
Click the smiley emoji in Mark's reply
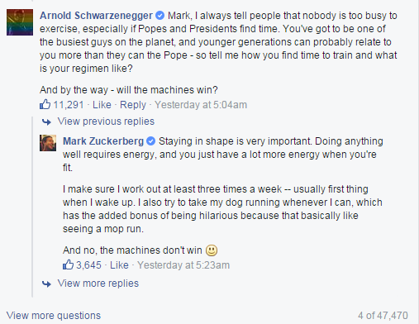pos(212,250)
